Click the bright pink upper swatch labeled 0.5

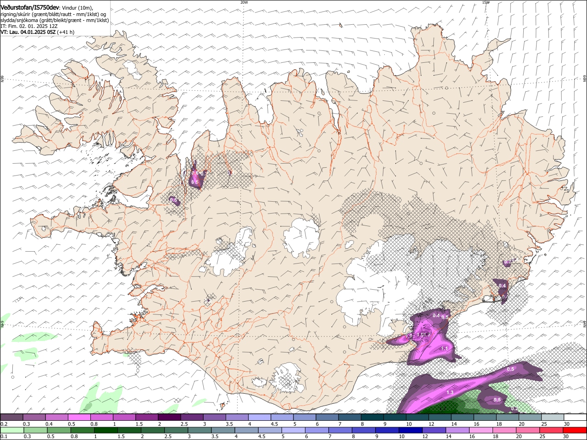coord(79,418)
